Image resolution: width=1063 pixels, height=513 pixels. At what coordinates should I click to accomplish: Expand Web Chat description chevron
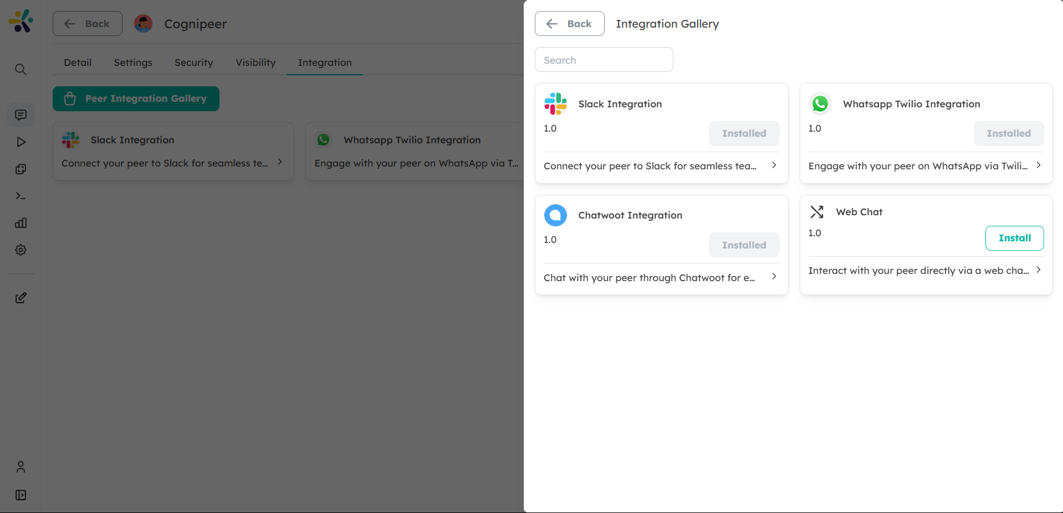click(x=1038, y=270)
